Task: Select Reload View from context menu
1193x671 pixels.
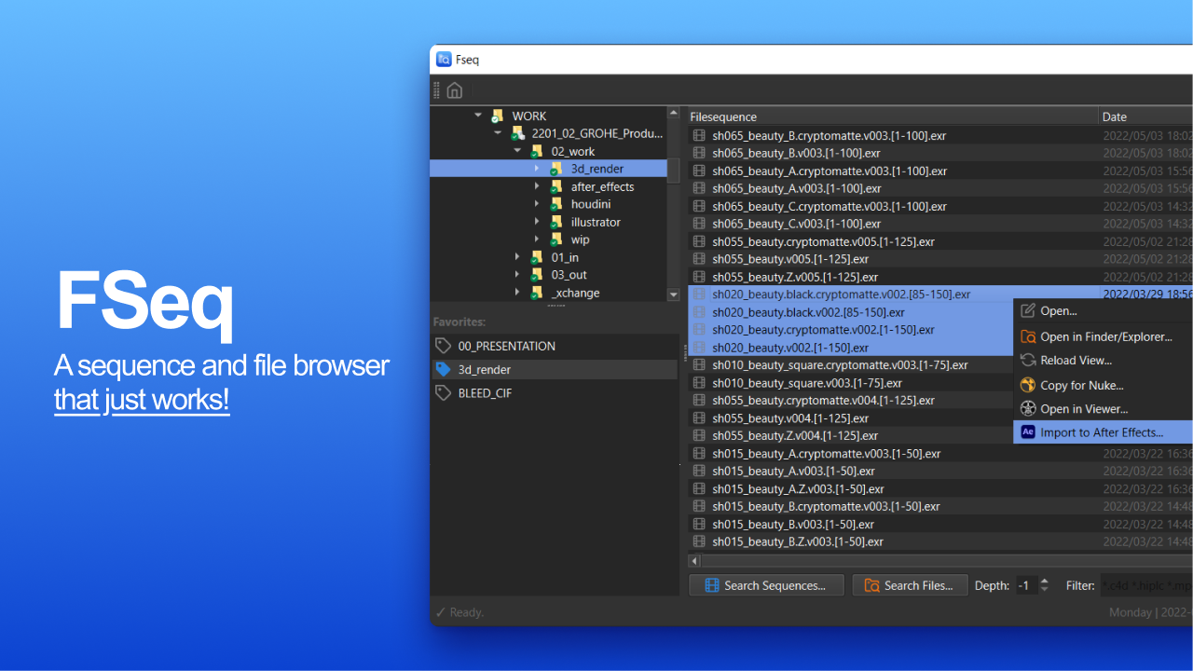Action: coord(1076,361)
